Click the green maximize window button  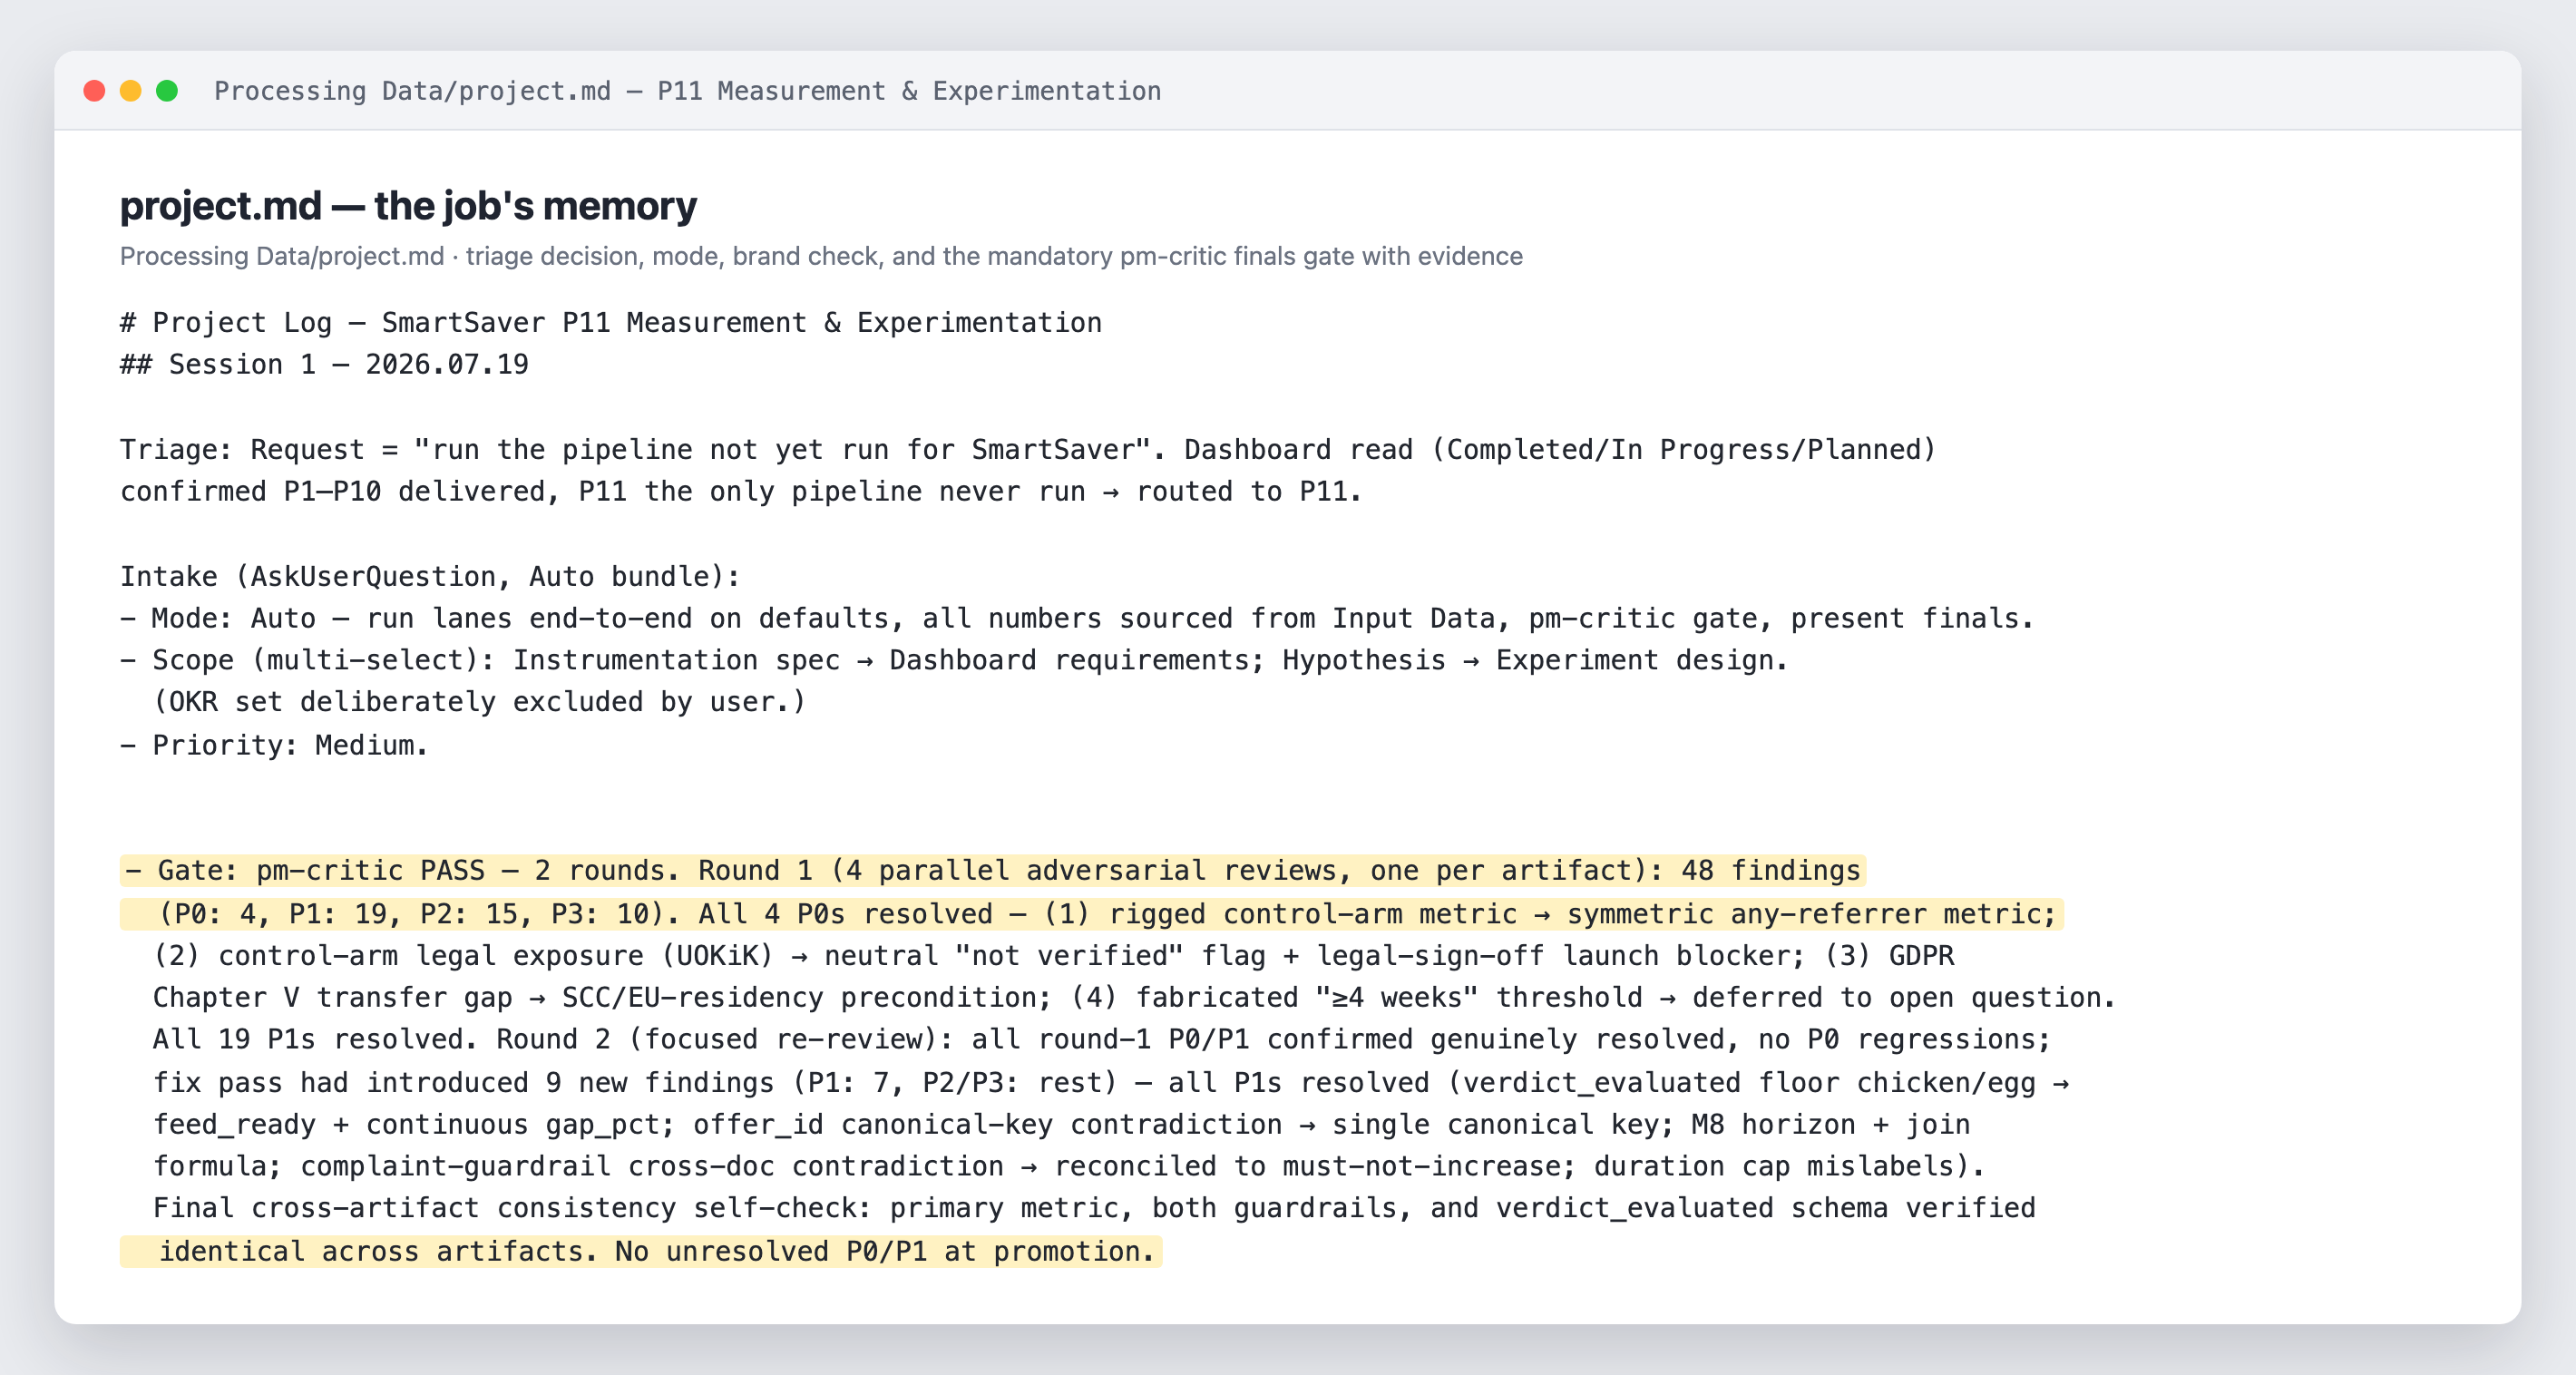pos(167,91)
